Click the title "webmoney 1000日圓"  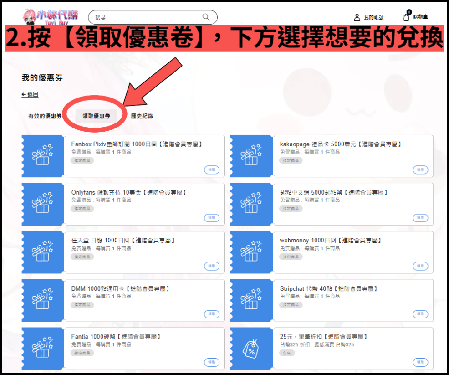pyautogui.click(x=308, y=240)
